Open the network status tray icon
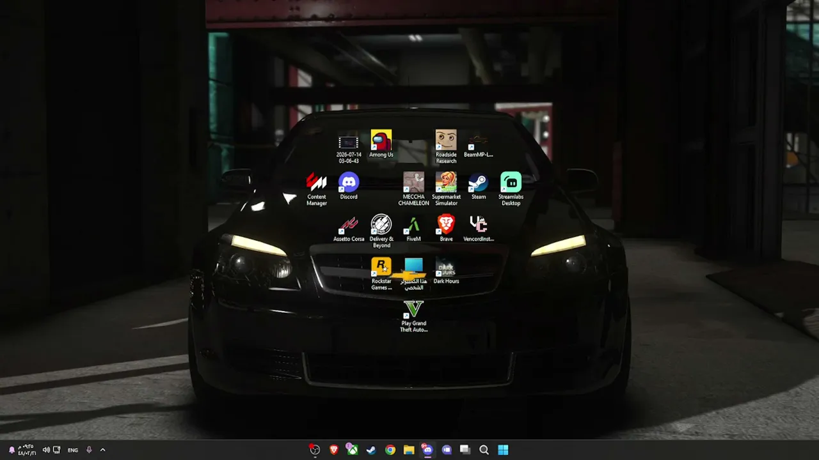This screenshot has width=819, height=460. point(57,450)
